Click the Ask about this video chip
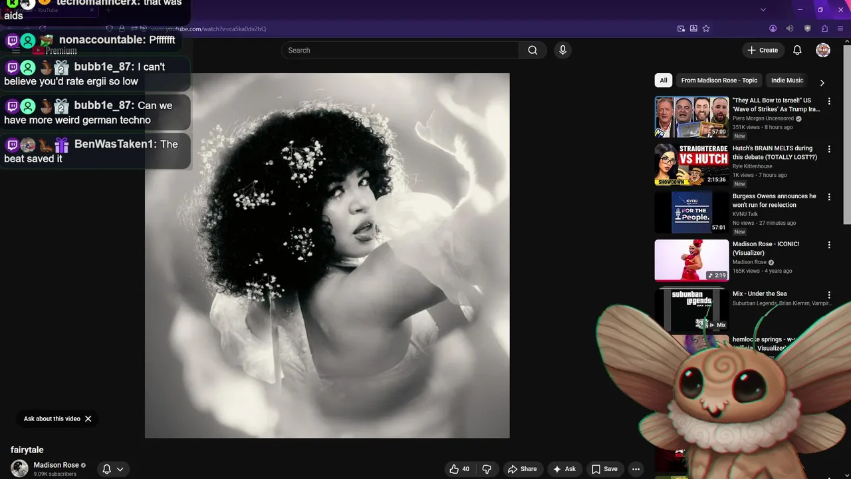The image size is (851, 479). pos(52,418)
